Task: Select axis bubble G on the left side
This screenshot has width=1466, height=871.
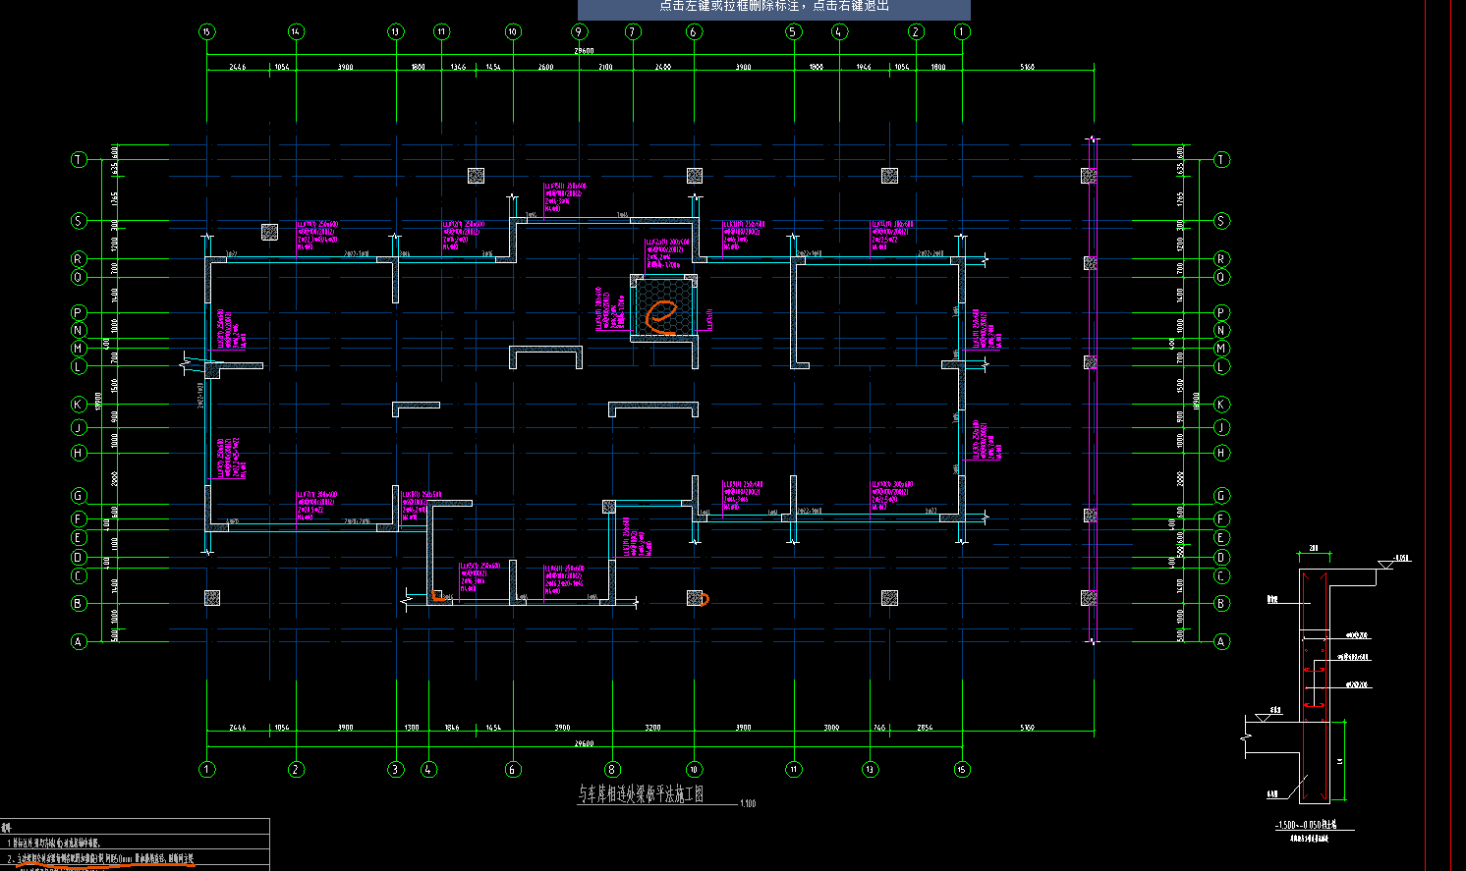Action: [x=79, y=496]
